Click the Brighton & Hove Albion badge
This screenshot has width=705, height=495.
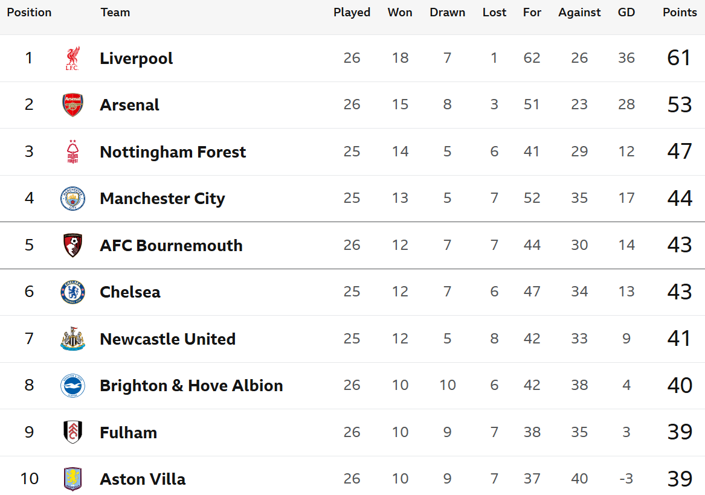point(72,385)
